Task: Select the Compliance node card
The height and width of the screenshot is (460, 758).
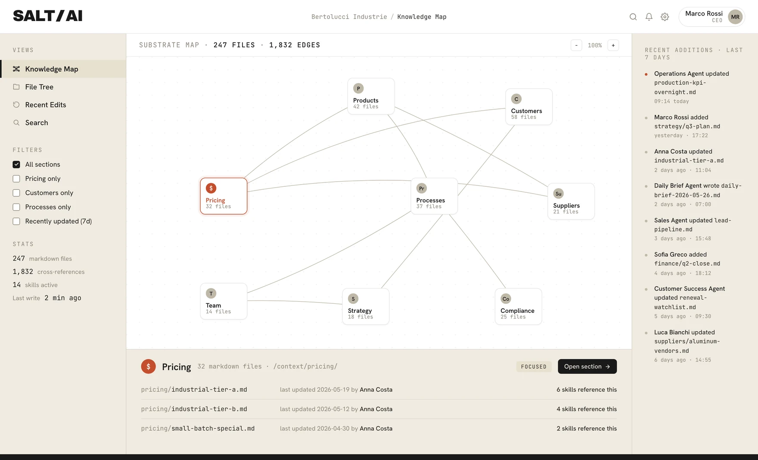Action: coord(518,306)
